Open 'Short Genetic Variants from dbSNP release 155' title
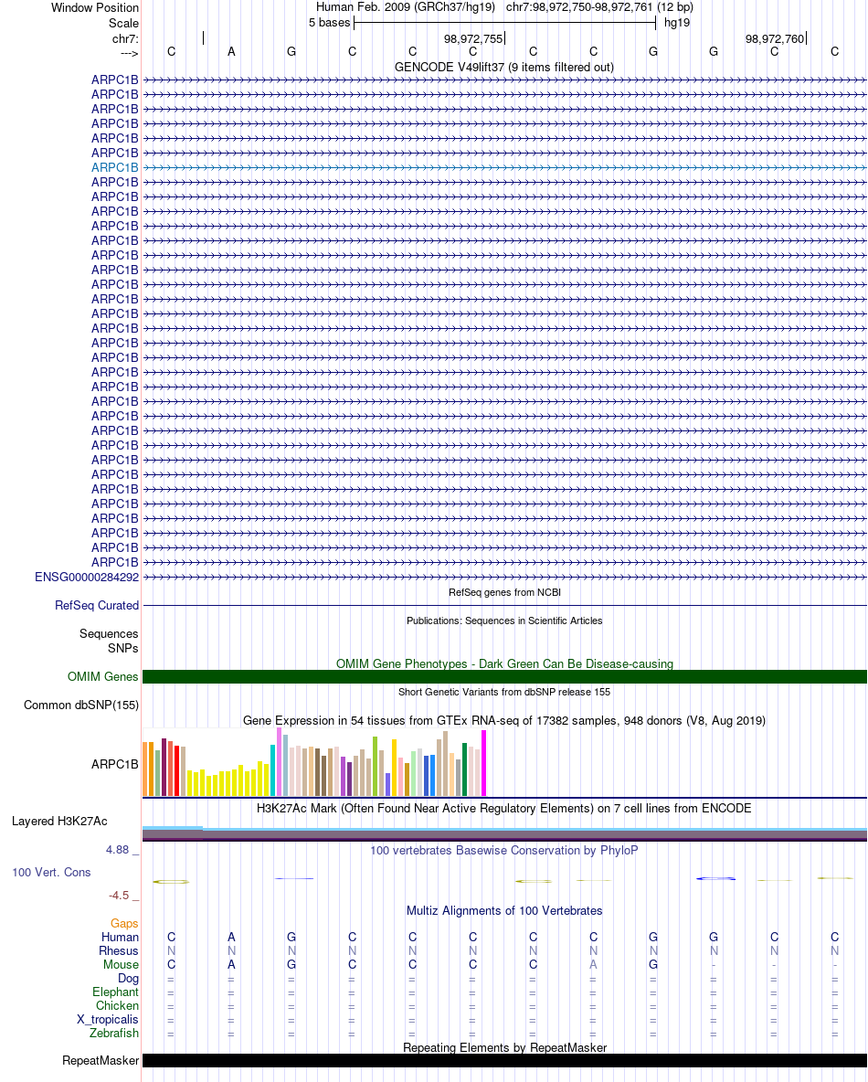 point(504,692)
